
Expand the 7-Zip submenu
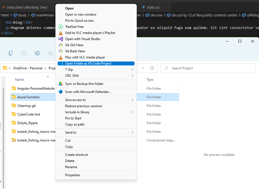[x=132, y=70]
